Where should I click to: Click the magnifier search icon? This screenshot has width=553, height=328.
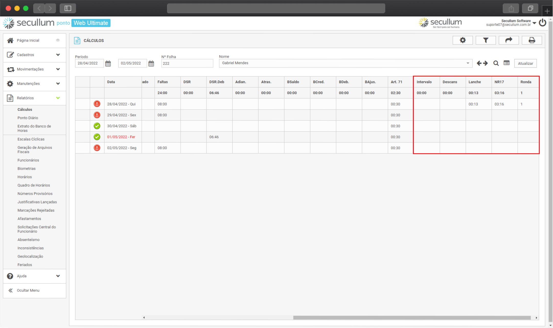coord(496,63)
